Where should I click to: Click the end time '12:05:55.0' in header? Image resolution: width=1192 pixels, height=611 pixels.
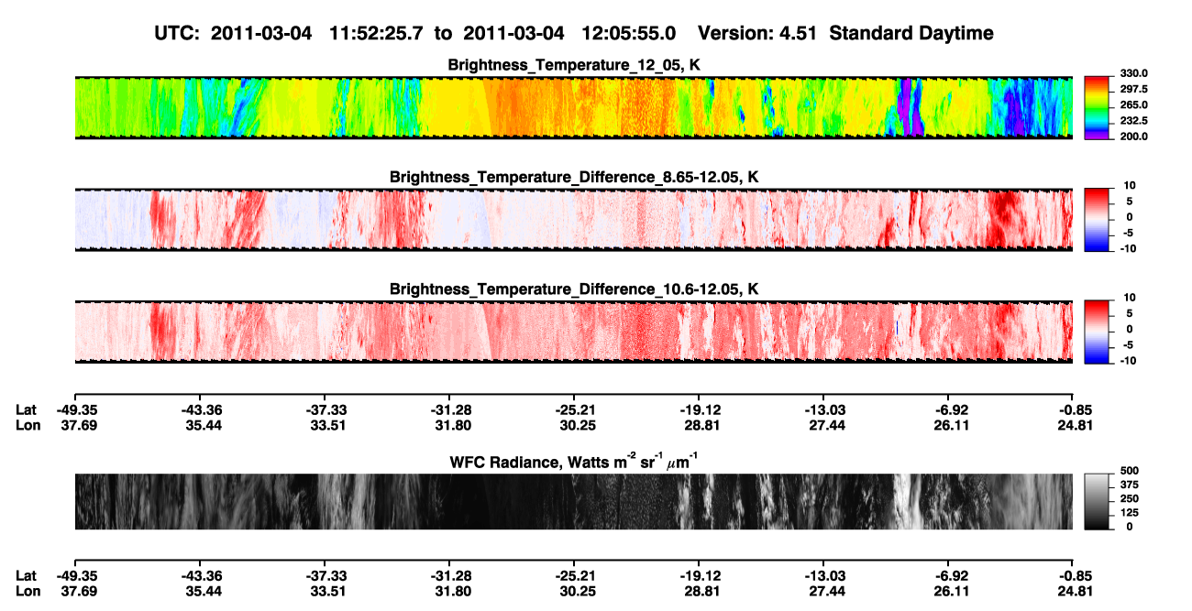click(x=629, y=34)
